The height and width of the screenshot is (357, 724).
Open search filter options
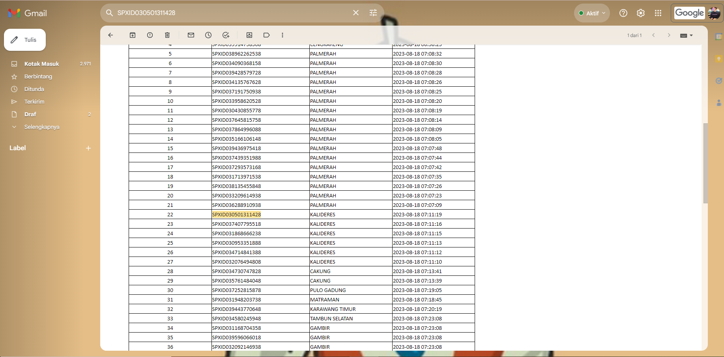coord(373,13)
